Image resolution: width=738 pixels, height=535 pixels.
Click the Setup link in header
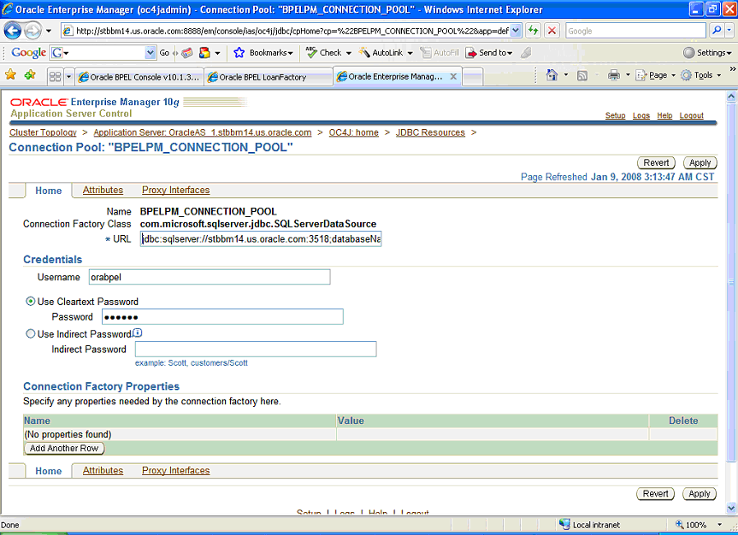(615, 115)
